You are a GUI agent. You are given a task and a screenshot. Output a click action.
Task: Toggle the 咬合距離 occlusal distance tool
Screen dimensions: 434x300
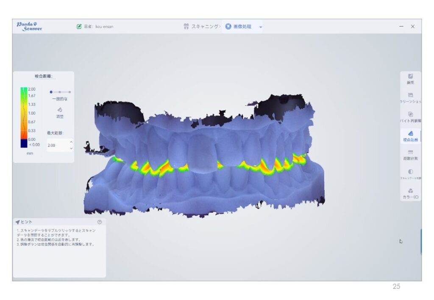410,136
